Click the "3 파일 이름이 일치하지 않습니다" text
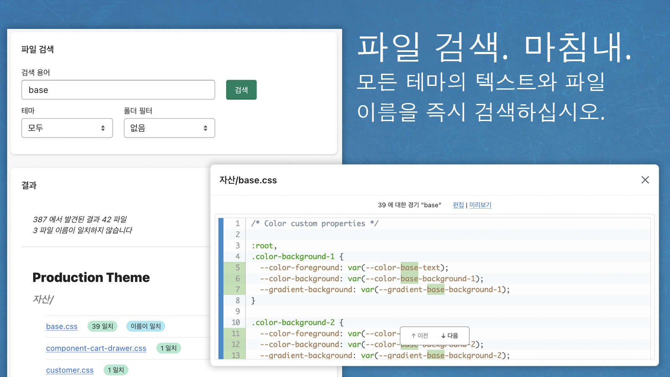Screen dimensions: 670x377 point(82,230)
